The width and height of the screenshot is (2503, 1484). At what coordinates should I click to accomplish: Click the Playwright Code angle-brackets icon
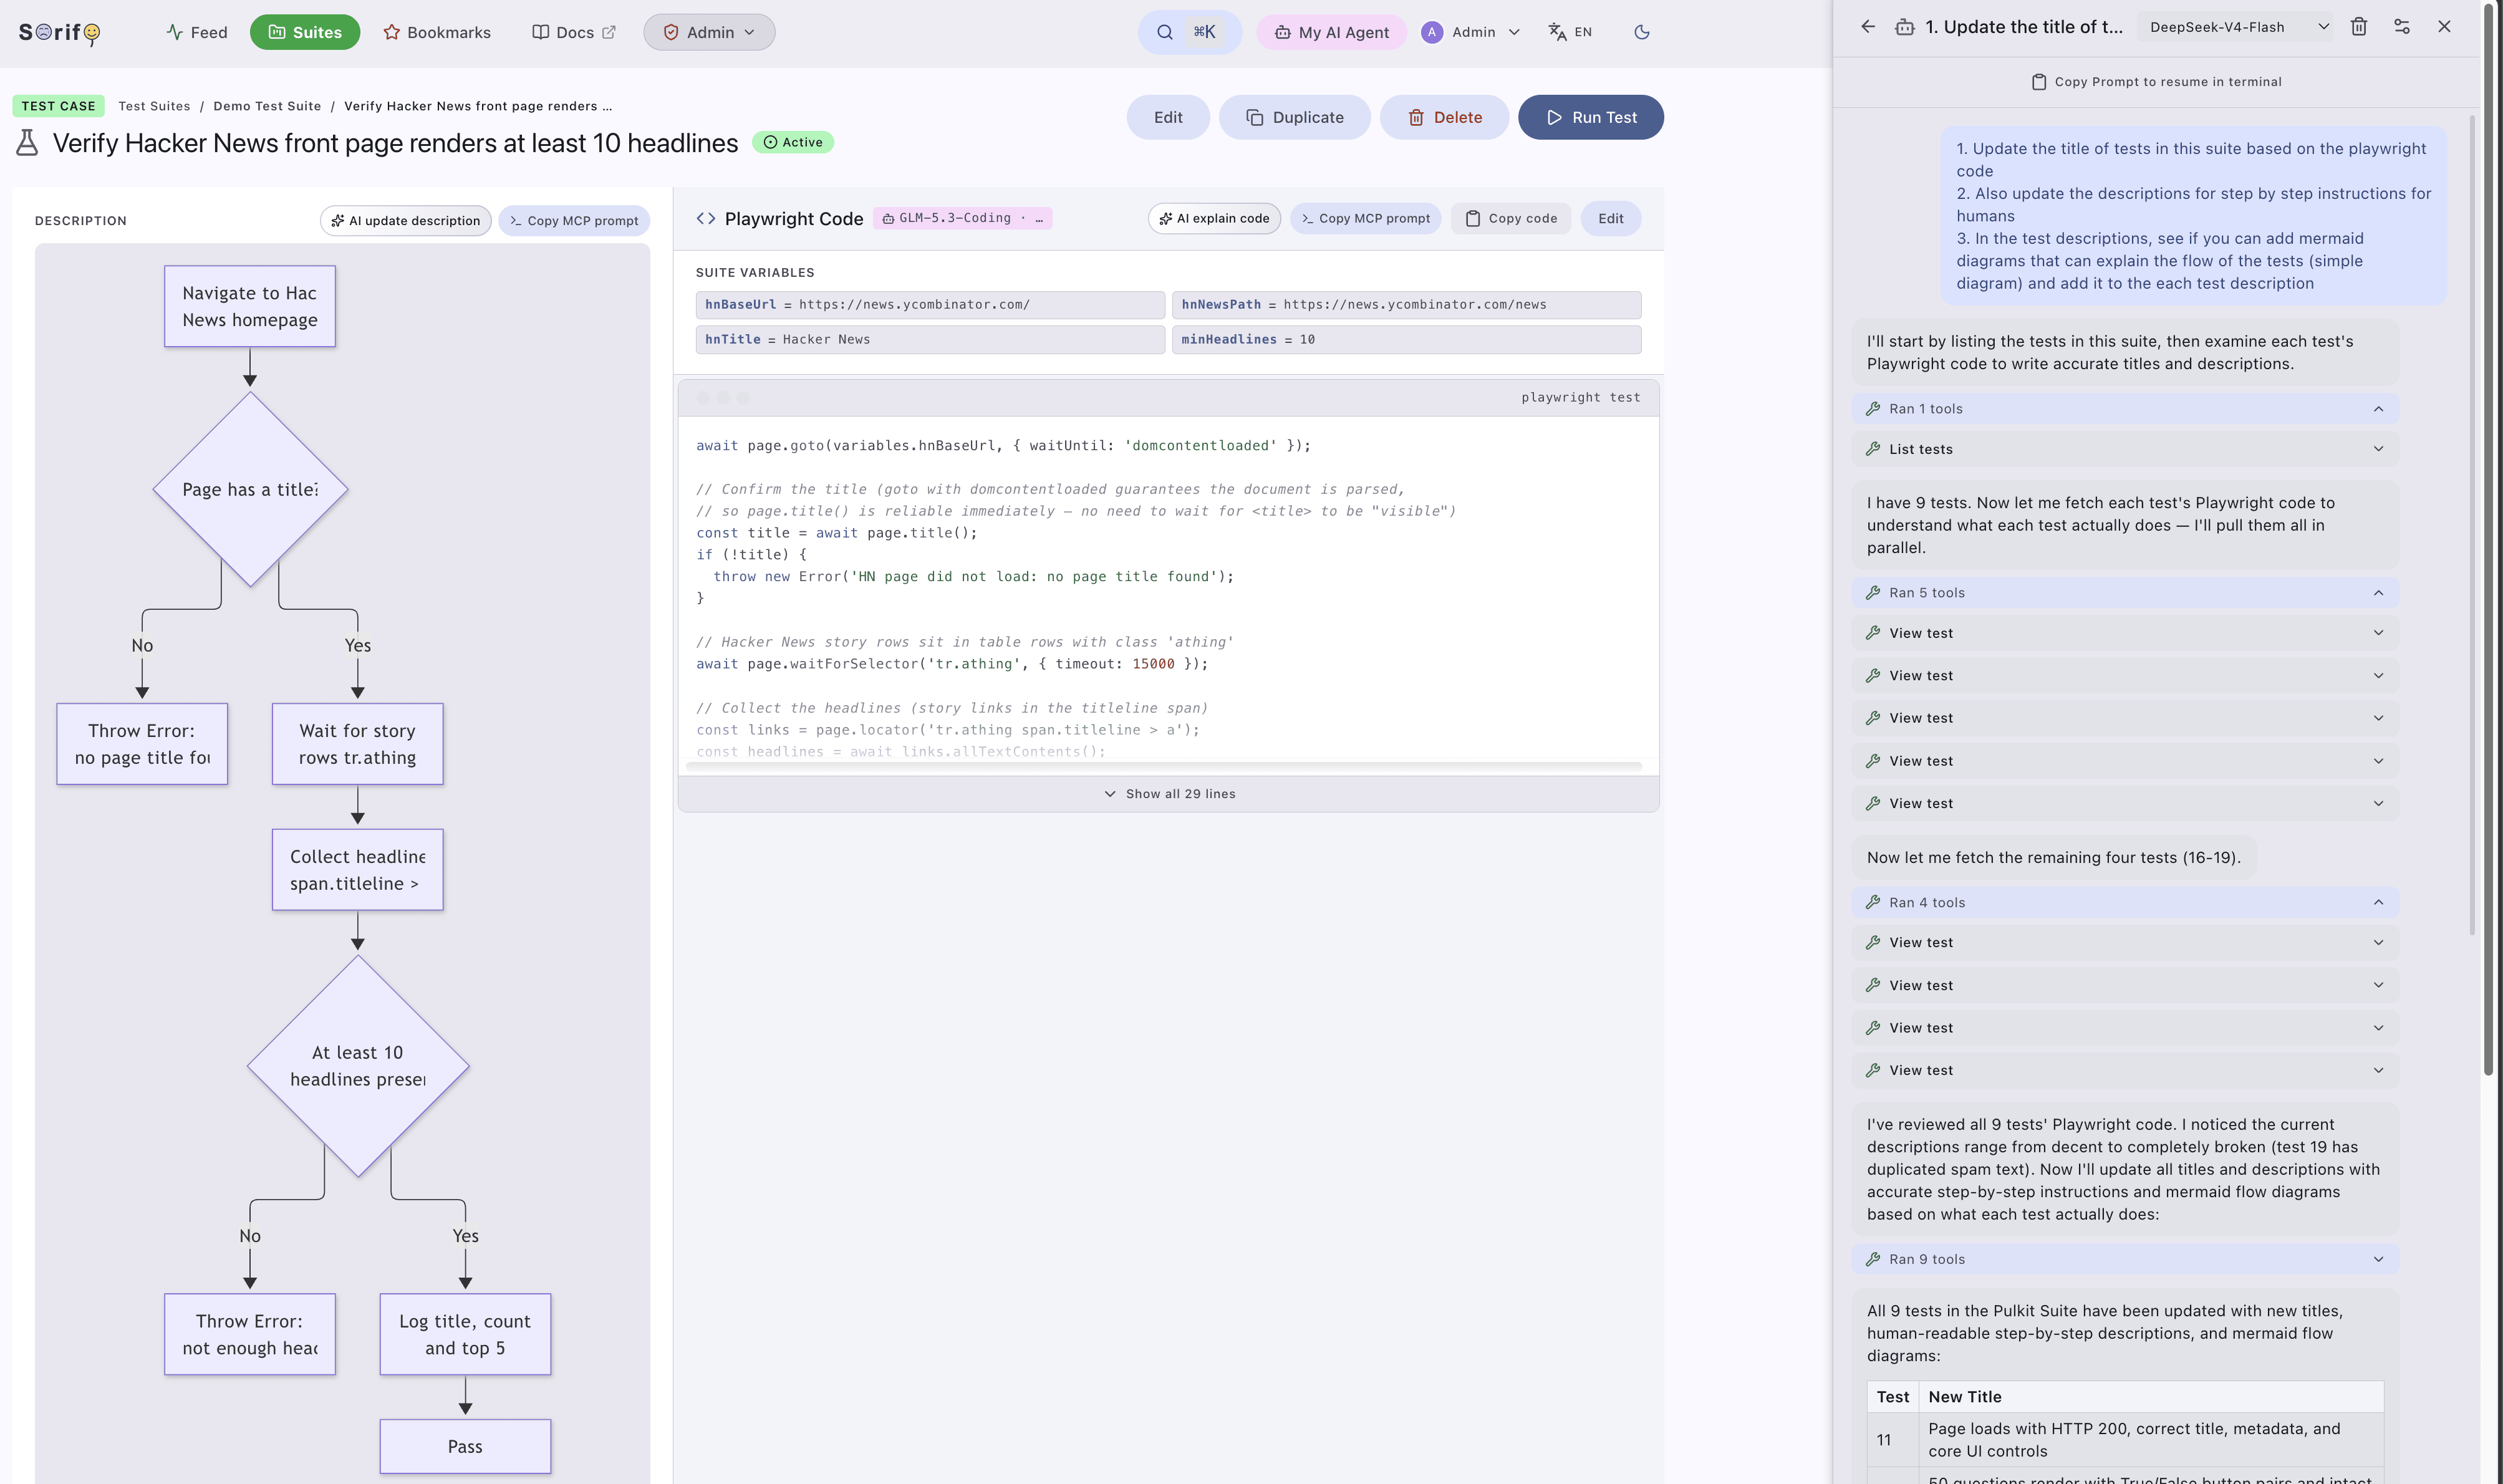(705, 218)
